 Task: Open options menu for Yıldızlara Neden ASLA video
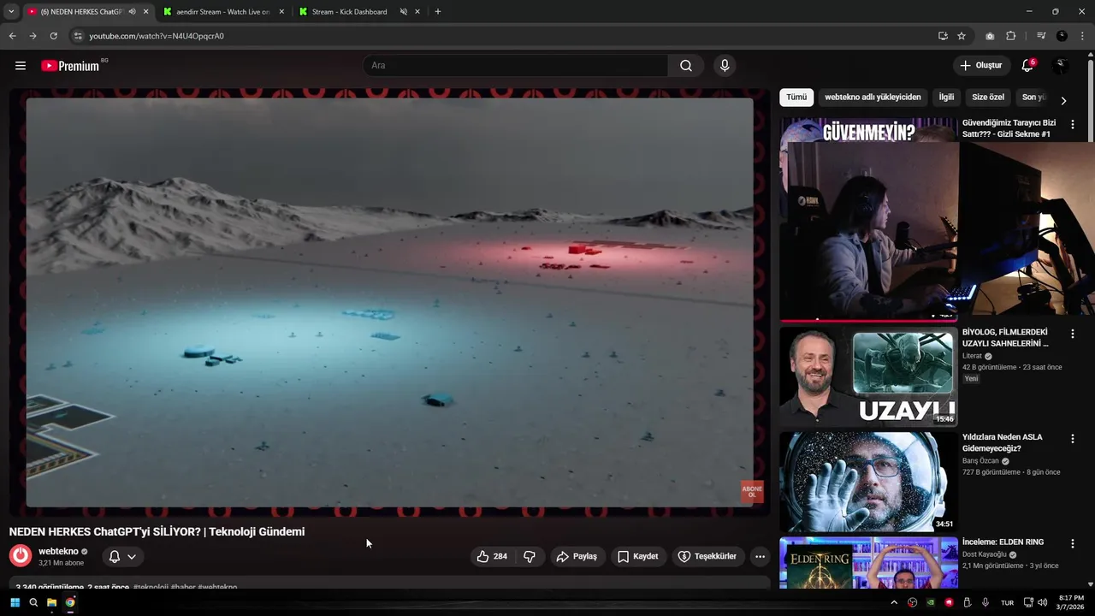1073,438
